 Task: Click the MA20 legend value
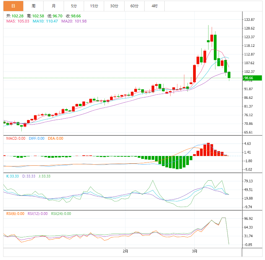[x=74, y=21]
